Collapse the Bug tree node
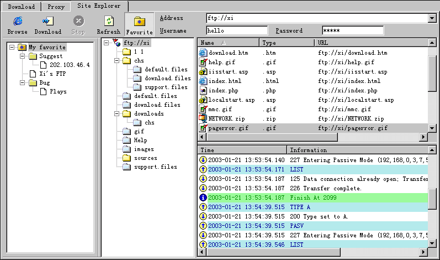This screenshot has height=260, width=440. pos(22,82)
